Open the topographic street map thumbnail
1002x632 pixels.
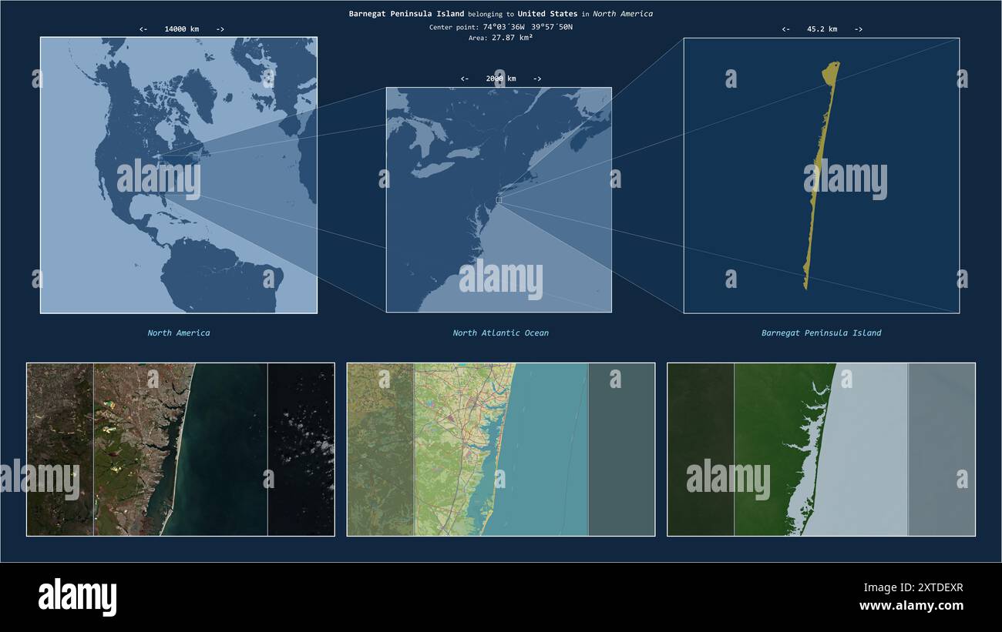tap(501, 450)
